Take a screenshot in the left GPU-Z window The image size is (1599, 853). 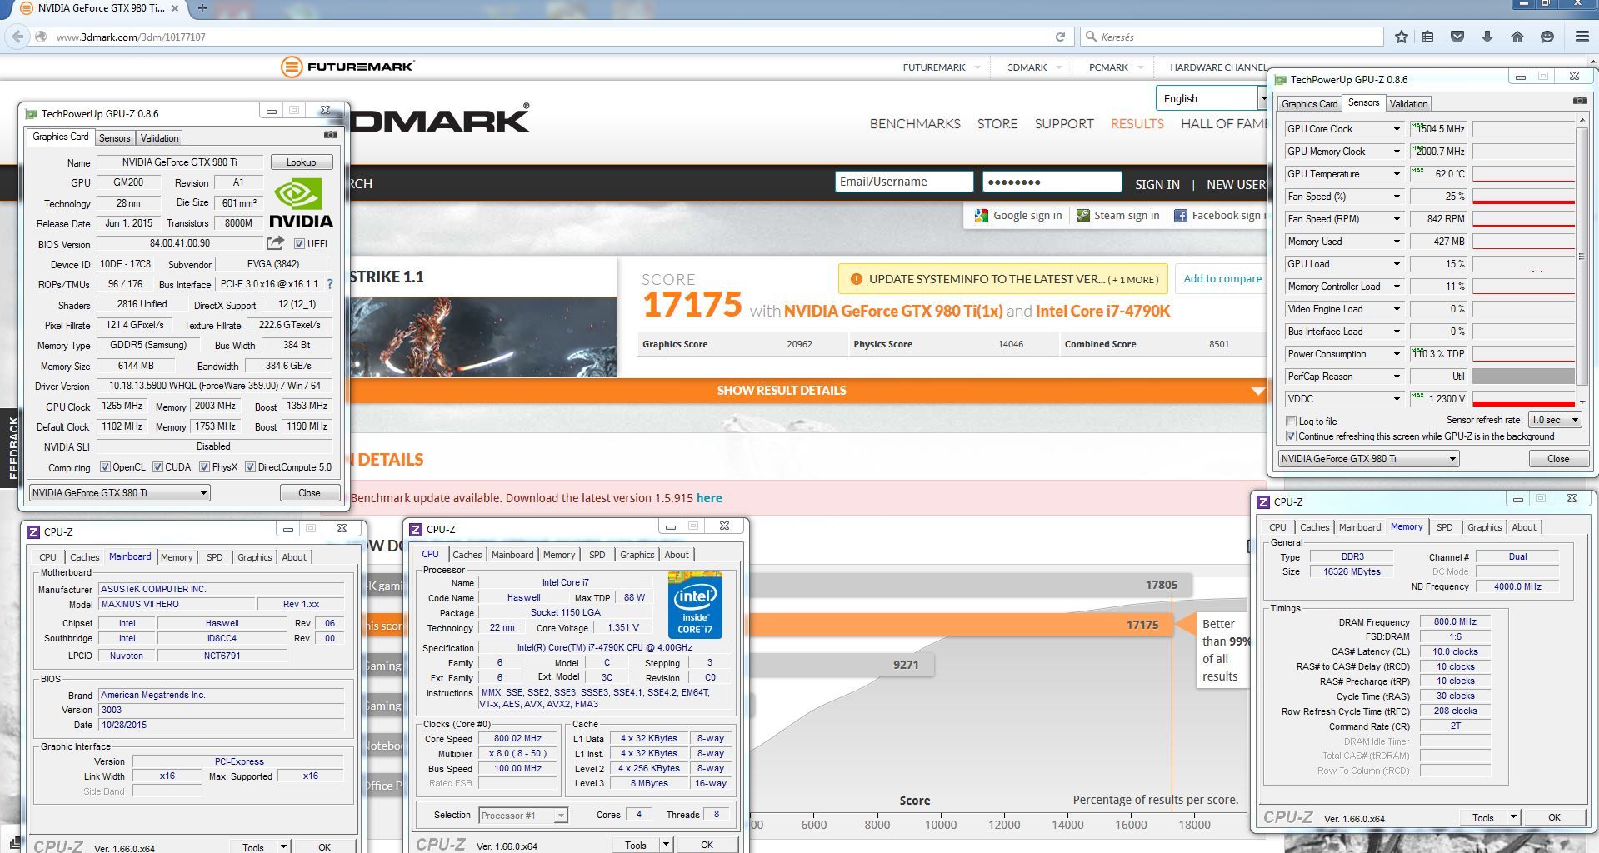coord(331,134)
